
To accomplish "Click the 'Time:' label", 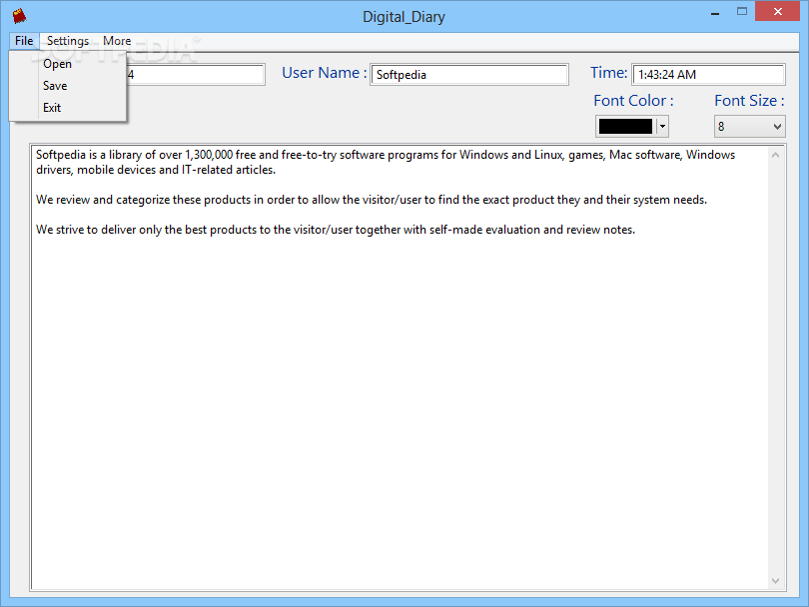I will [x=609, y=73].
